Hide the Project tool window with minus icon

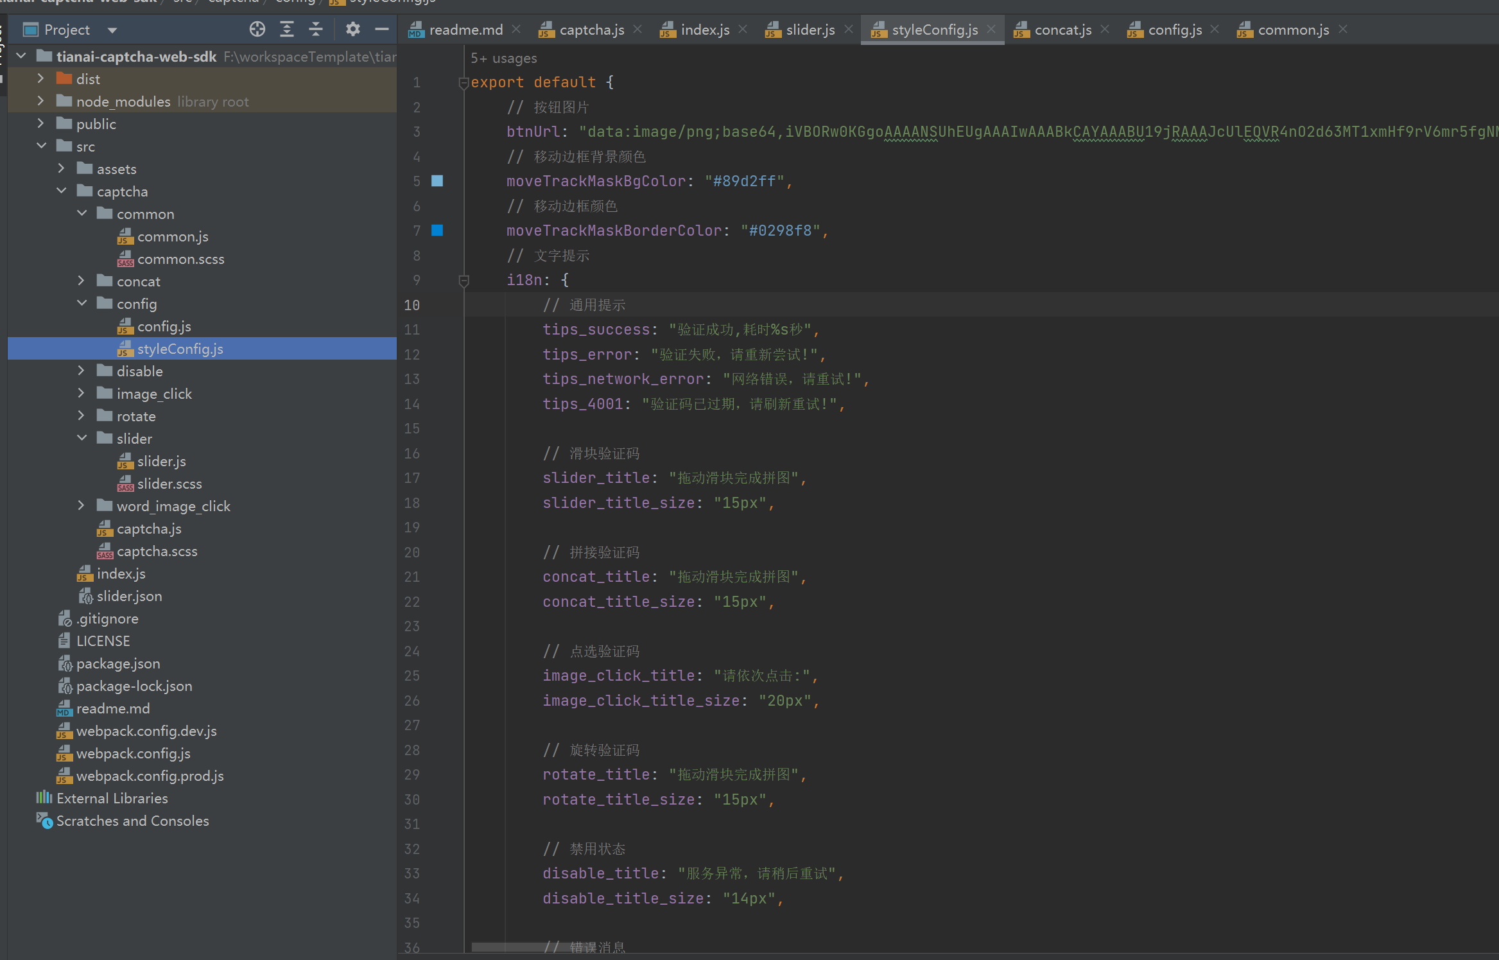(x=382, y=30)
